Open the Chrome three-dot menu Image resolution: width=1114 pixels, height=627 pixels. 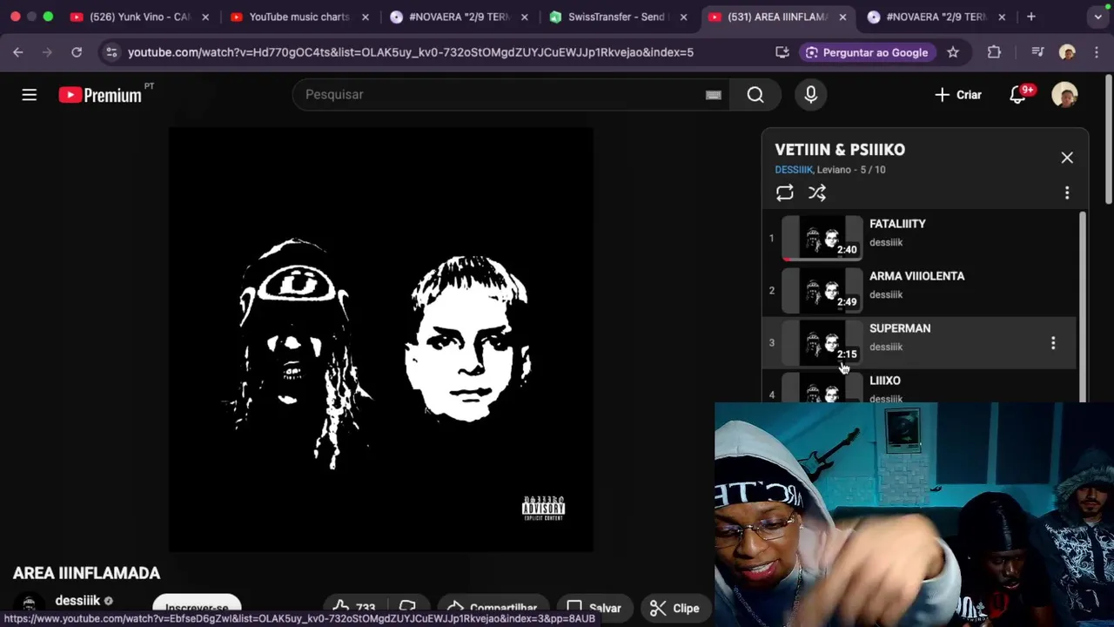point(1096,52)
